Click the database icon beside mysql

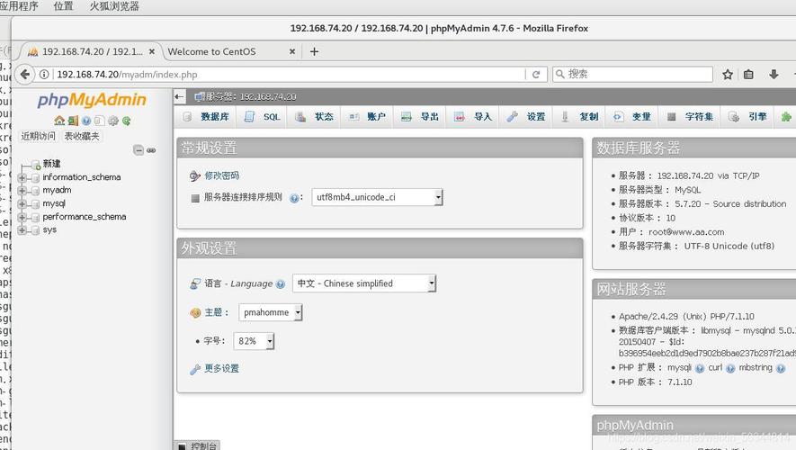[35, 204]
